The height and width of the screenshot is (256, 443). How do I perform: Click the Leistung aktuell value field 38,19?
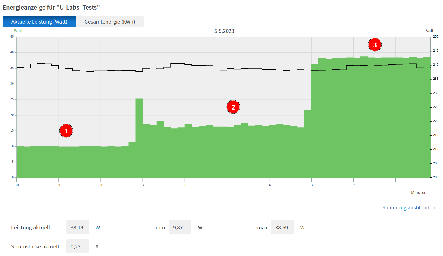point(77,227)
